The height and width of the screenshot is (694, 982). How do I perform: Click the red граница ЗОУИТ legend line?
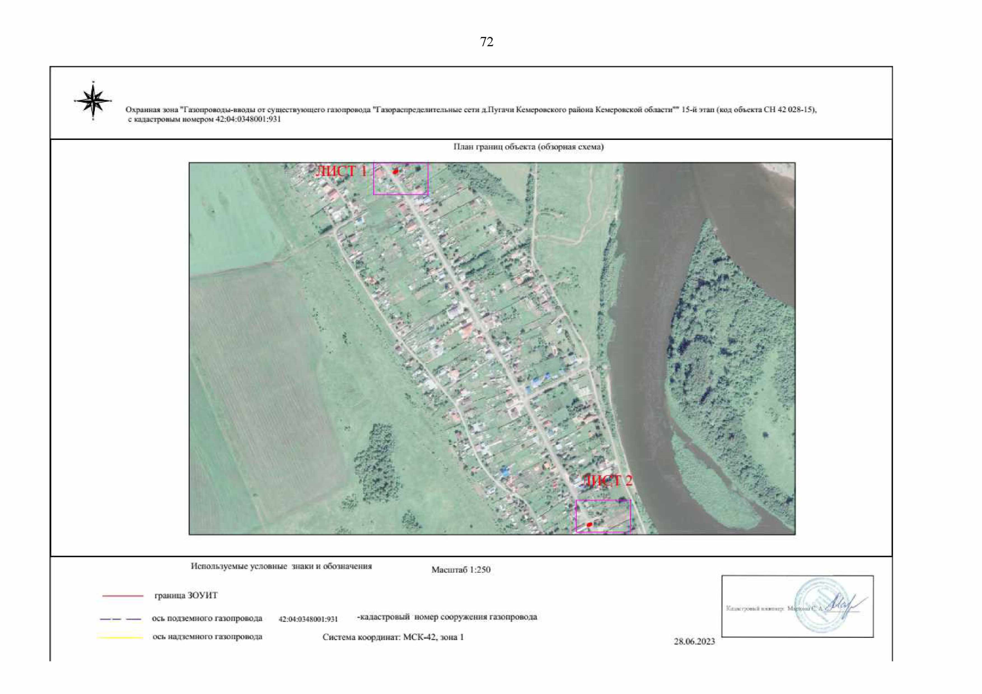click(x=123, y=596)
